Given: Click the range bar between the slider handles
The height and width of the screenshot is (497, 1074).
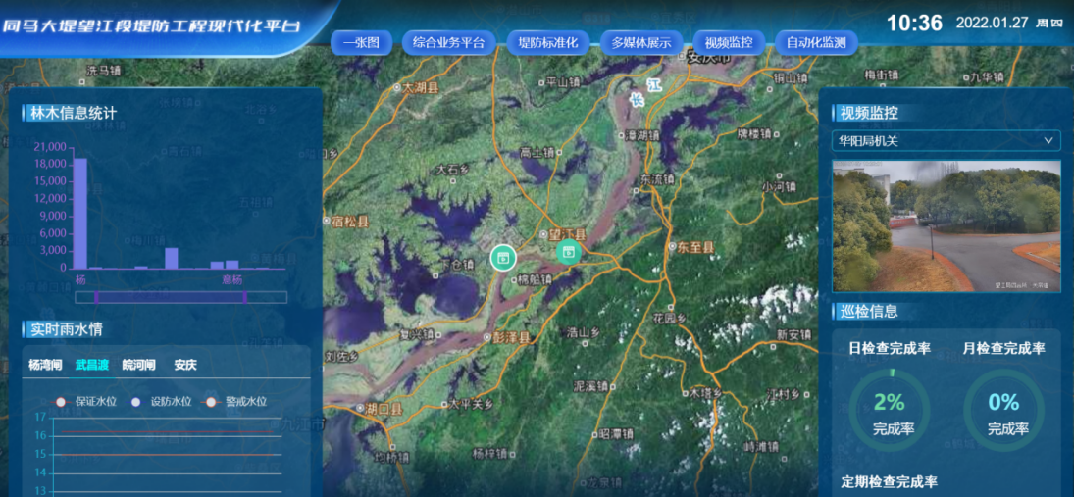Looking at the screenshot, I should point(171,297).
